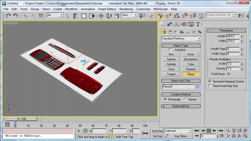
Task: Select the Lights category icon
Action: [176, 32]
